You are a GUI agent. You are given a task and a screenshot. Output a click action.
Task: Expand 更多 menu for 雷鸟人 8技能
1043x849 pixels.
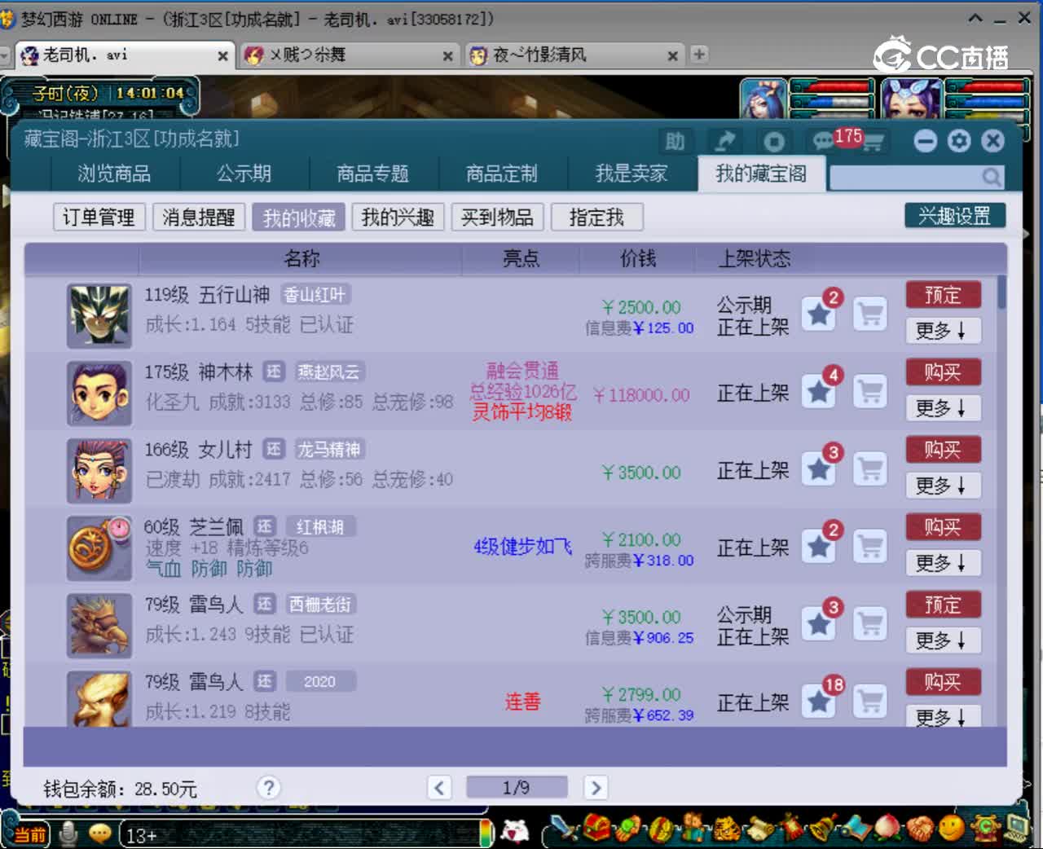(943, 716)
